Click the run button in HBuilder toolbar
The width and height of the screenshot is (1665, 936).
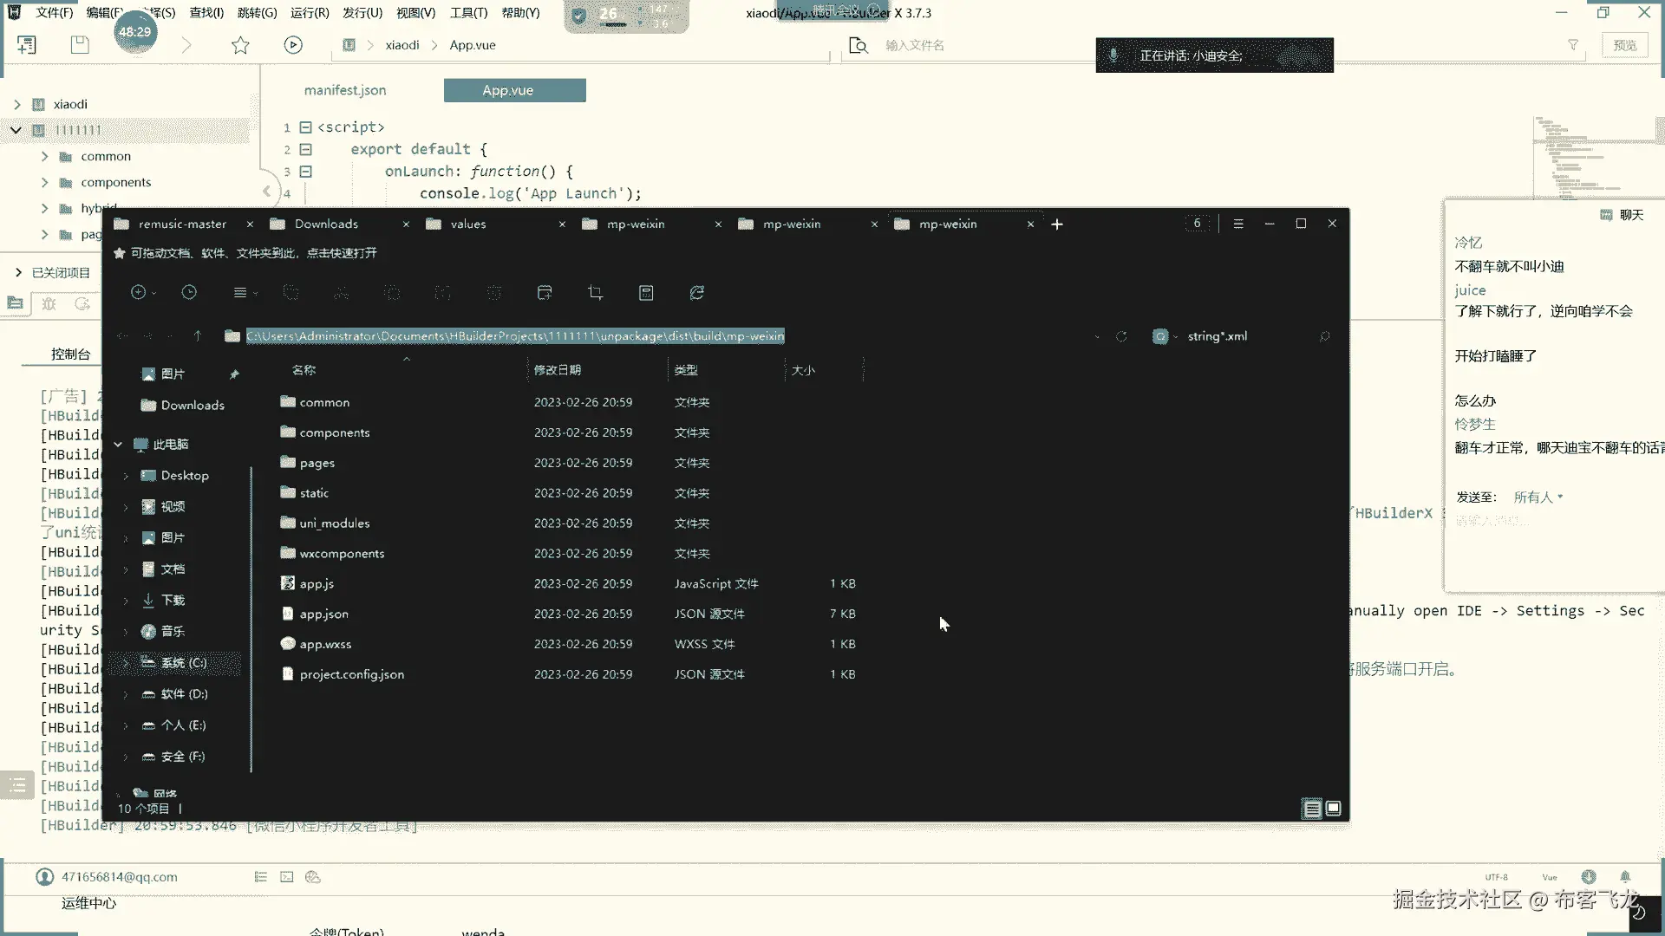click(x=293, y=45)
